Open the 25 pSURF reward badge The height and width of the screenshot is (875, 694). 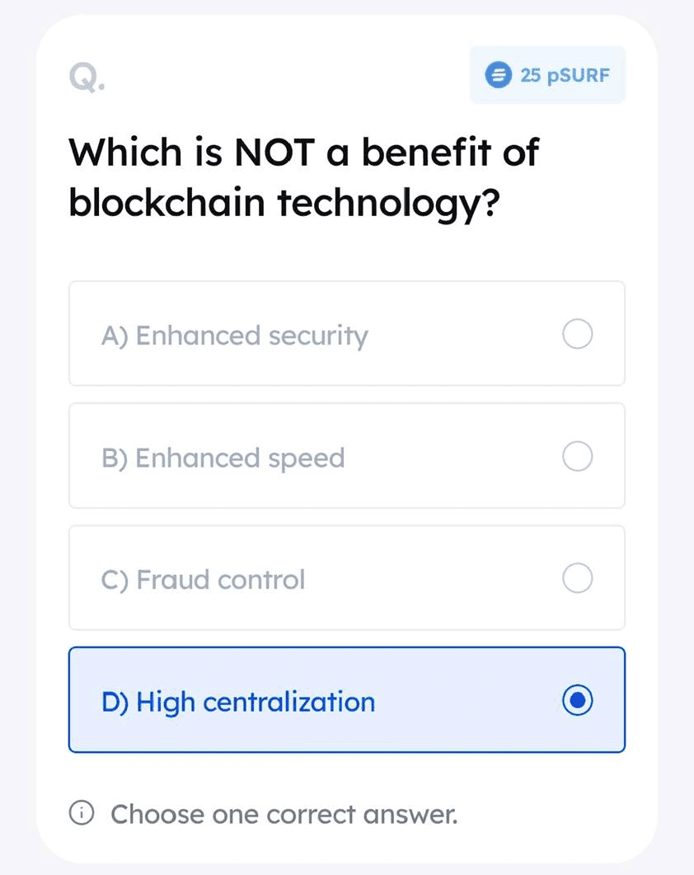point(547,75)
